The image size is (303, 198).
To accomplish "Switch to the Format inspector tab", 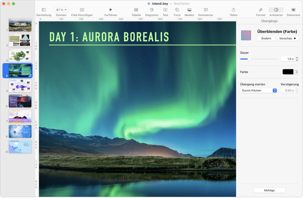I will point(260,10).
